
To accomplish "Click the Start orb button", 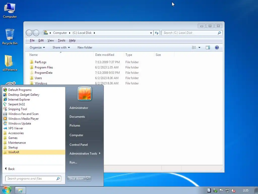I will pos(7,190).
